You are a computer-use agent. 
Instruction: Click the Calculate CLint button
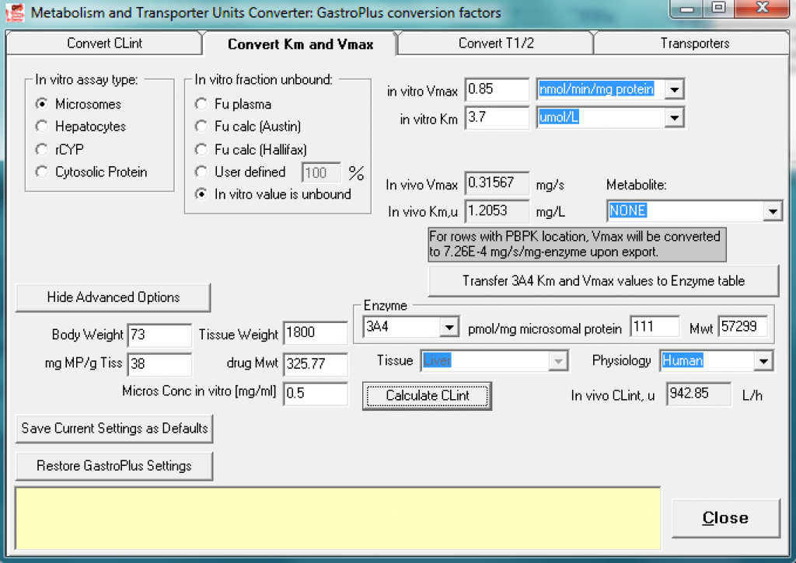pyautogui.click(x=427, y=395)
